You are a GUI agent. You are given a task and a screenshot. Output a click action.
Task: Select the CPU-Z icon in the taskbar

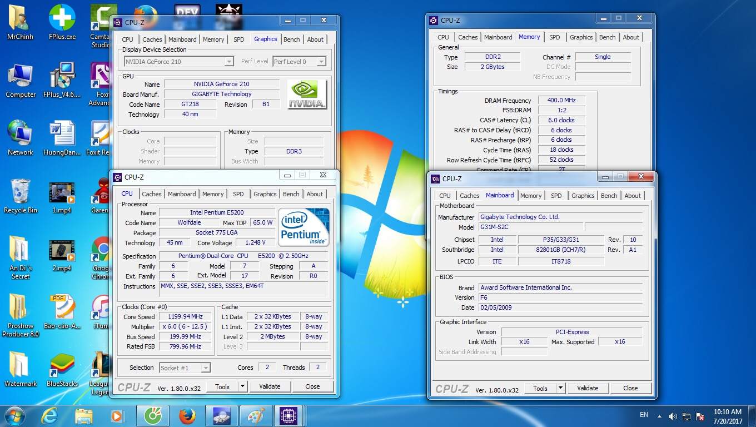click(x=288, y=416)
